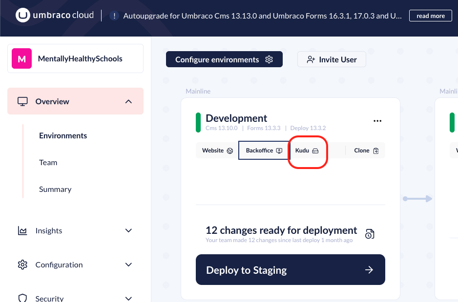Click the Umbraco Cloud logo
458x302 pixels.
point(54,16)
